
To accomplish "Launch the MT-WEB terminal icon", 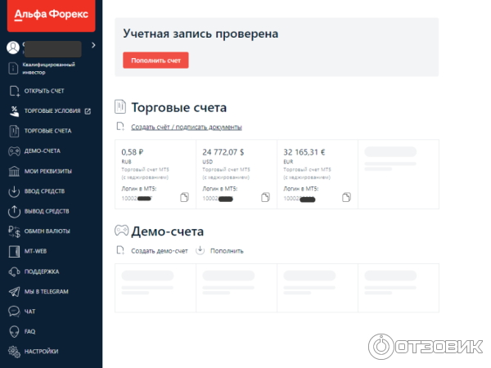I will tap(14, 251).
